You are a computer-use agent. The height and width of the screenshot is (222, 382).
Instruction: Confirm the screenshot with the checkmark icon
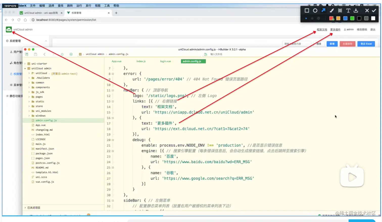374,11
